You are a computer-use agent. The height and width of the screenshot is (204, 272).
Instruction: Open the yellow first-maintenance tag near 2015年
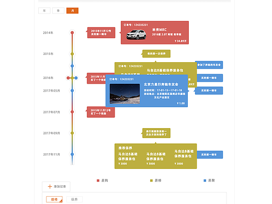point(156,53)
